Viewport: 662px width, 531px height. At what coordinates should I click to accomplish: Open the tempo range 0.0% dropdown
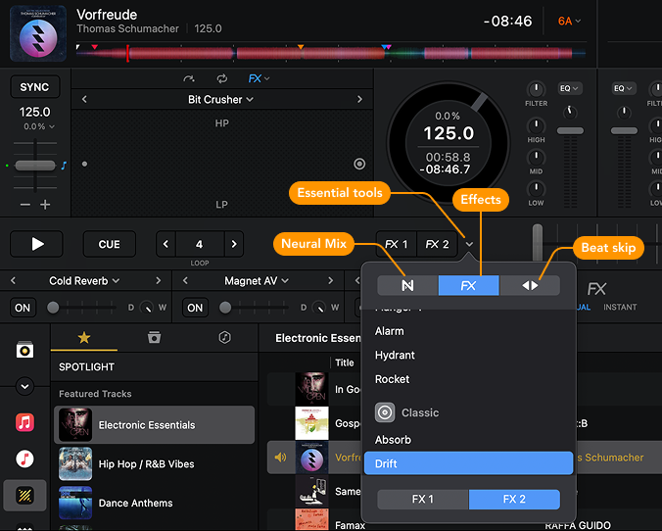[39, 126]
